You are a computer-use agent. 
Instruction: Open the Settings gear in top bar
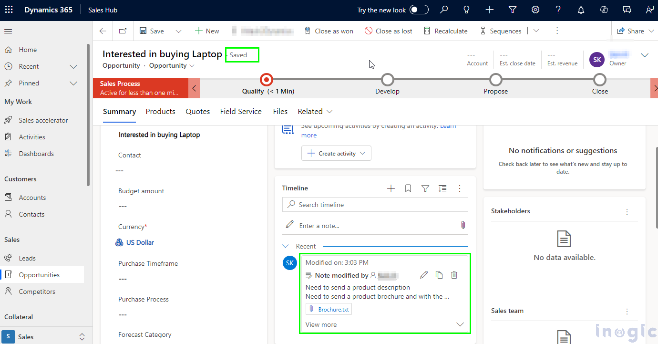535,10
